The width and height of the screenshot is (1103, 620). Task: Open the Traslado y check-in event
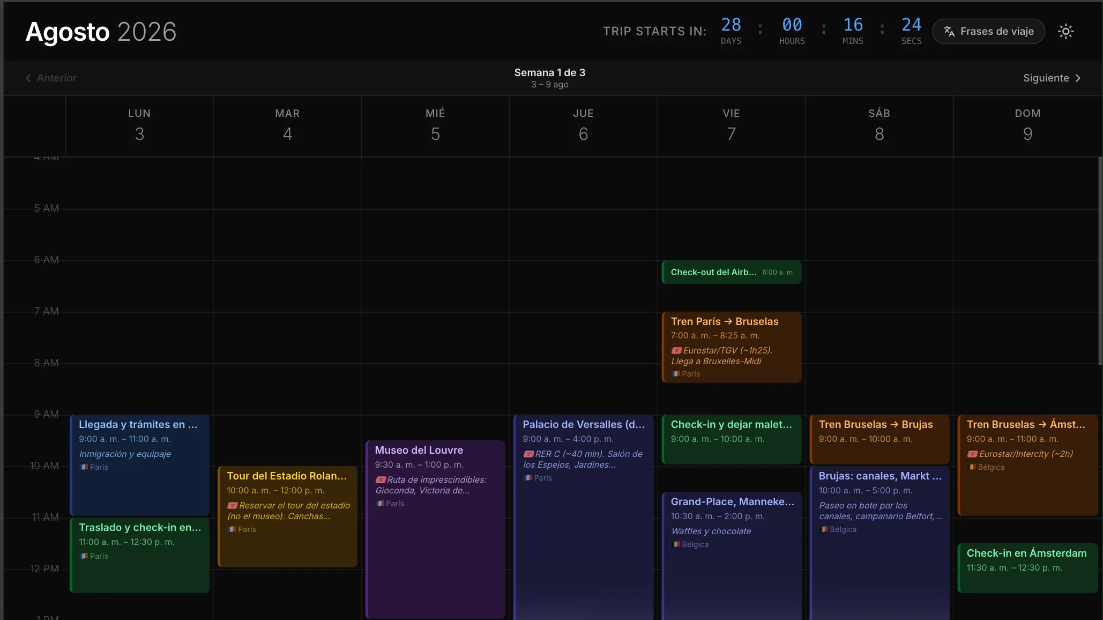pos(139,555)
